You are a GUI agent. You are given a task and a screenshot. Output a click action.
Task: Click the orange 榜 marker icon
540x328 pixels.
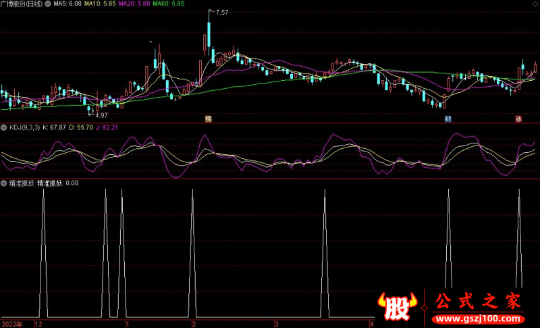tap(209, 119)
